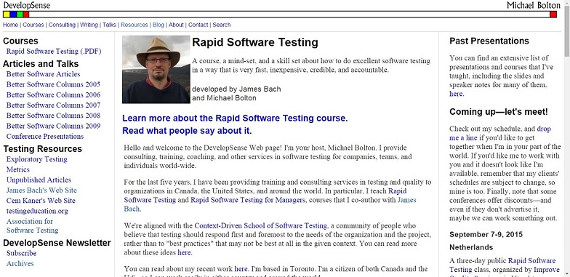Visit Exploratory Testing resource link
The image size is (570, 277).
tap(36, 159)
